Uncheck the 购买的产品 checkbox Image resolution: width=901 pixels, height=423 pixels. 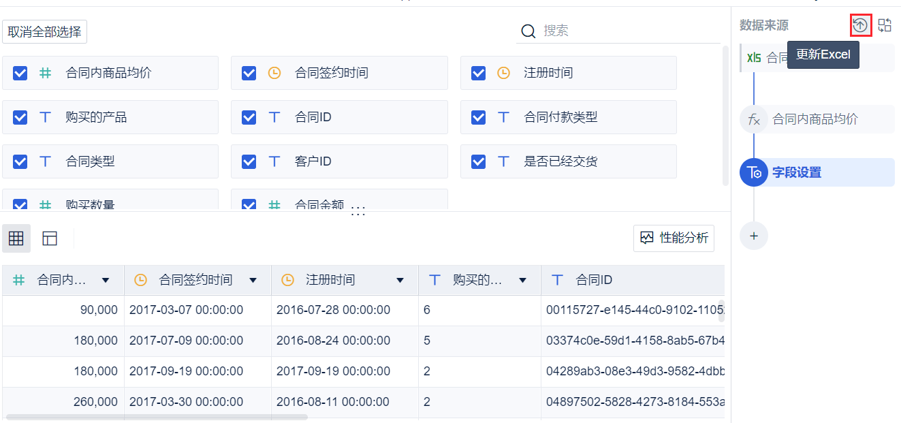20,117
